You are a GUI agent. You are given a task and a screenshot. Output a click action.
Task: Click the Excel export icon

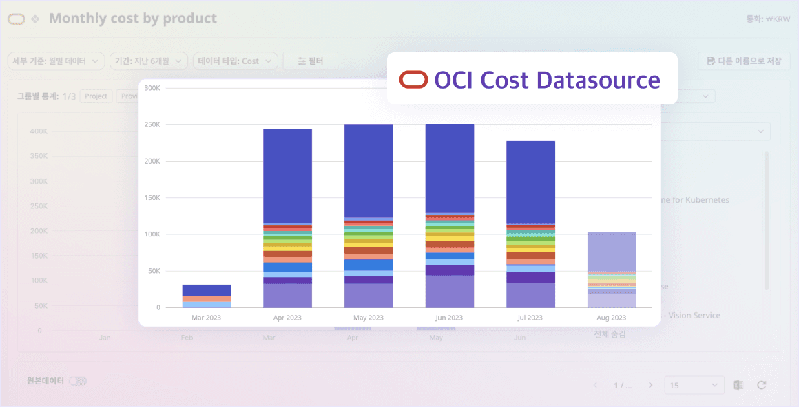[738, 385]
